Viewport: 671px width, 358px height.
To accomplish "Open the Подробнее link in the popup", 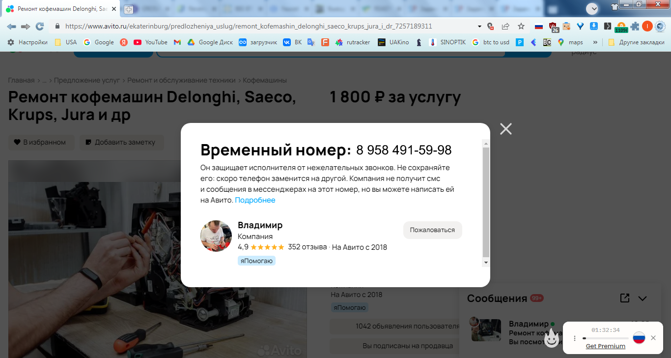I will pos(255,200).
